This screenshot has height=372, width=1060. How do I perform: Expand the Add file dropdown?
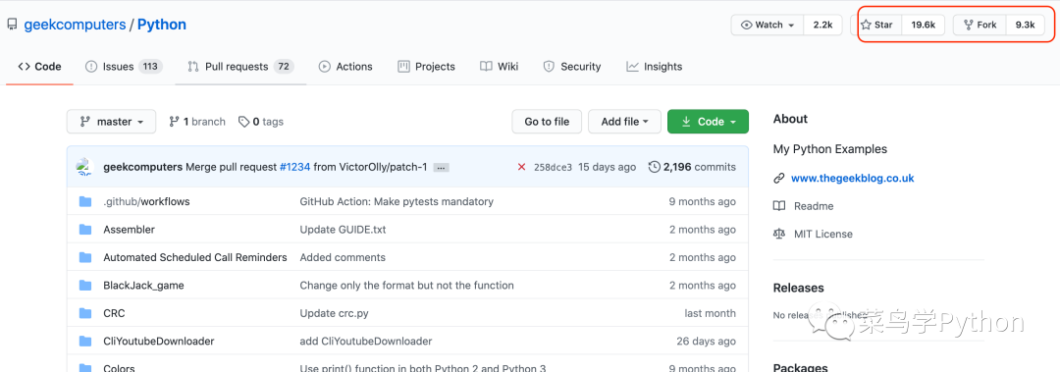click(625, 122)
